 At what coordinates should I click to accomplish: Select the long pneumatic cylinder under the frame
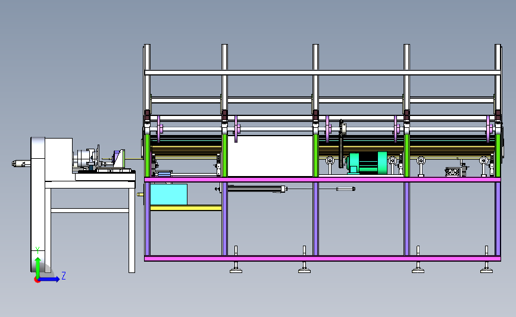pos(257,189)
